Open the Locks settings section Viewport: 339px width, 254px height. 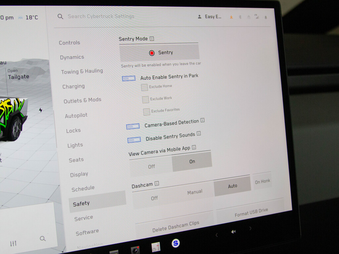(73, 130)
